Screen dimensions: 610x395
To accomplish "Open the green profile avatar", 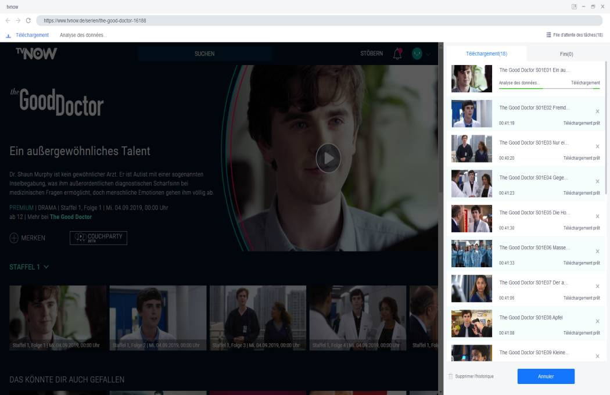I will (417, 53).
